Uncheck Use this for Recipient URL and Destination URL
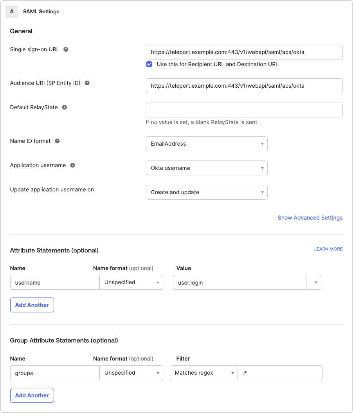Viewport: 353px width, 413px height. tap(149, 64)
